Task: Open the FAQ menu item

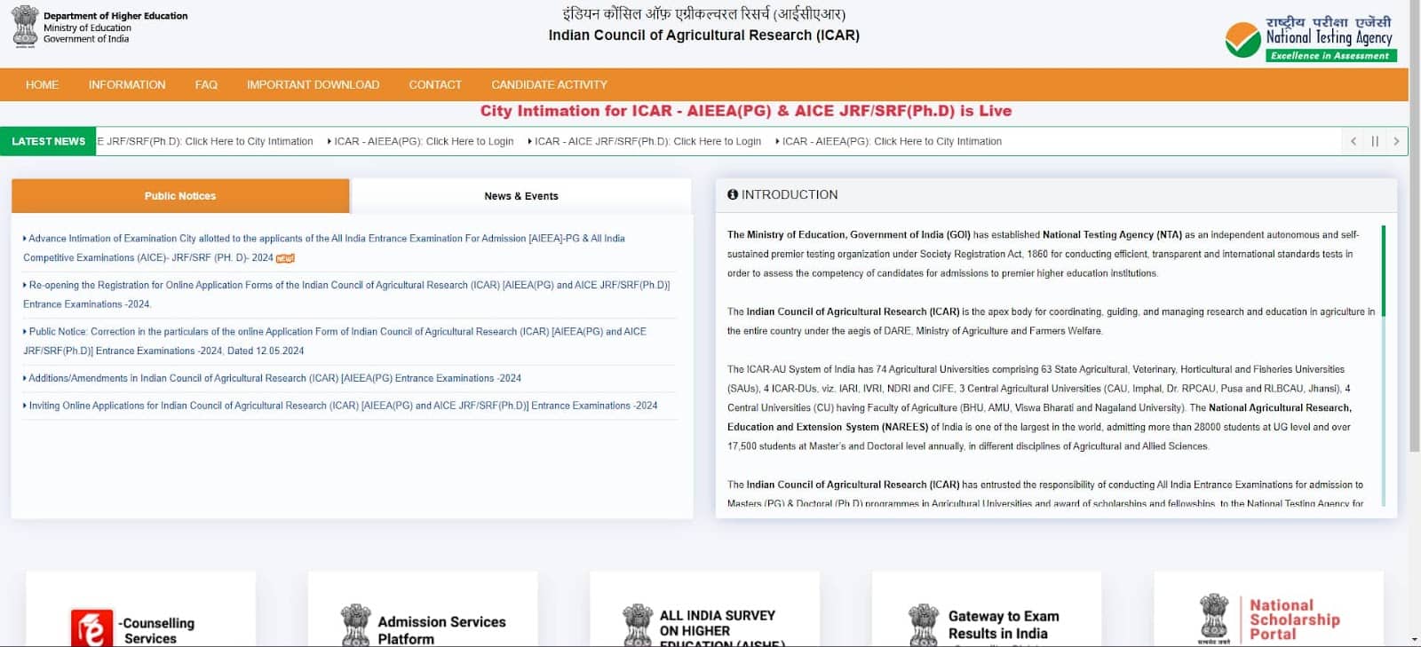Action: [206, 84]
